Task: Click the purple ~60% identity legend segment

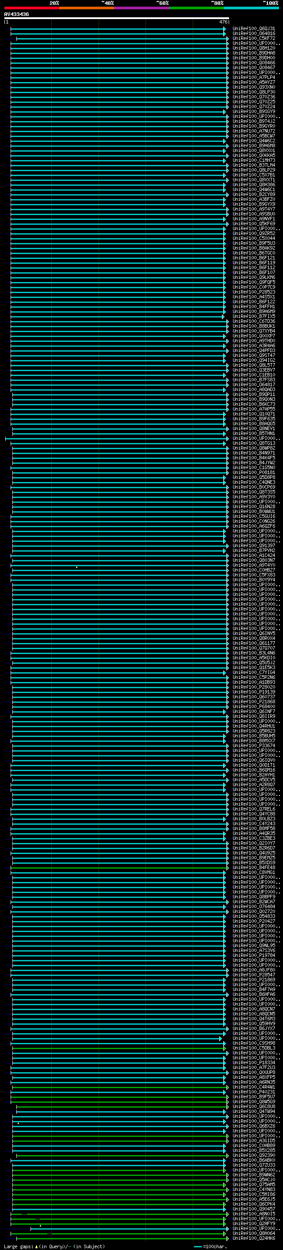Action: [141, 8]
